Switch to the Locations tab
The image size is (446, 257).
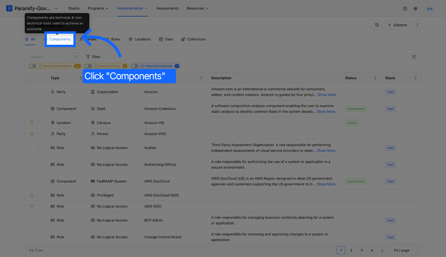point(140,39)
